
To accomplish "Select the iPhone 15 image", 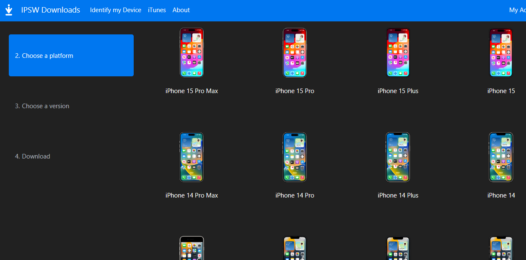I will coord(501,53).
